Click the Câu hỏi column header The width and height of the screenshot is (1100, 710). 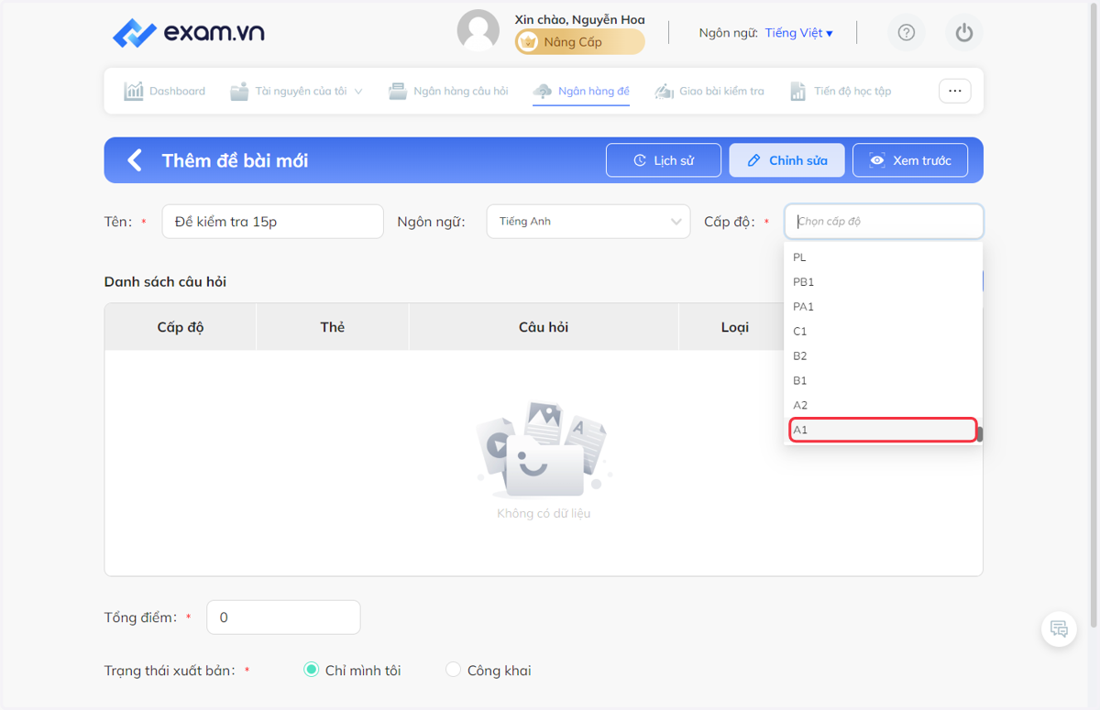(x=544, y=327)
